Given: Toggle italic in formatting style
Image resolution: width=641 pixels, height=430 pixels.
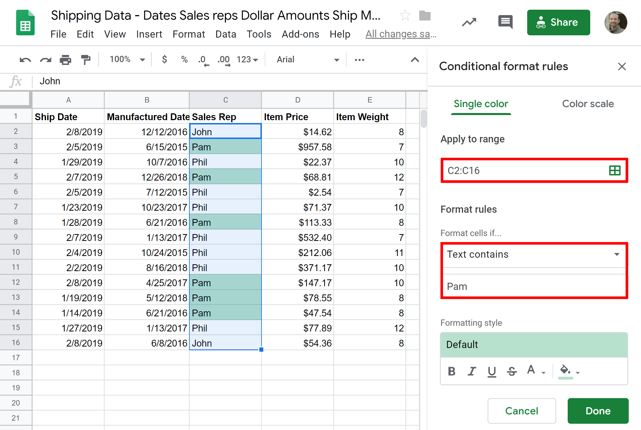Looking at the screenshot, I should click(472, 371).
